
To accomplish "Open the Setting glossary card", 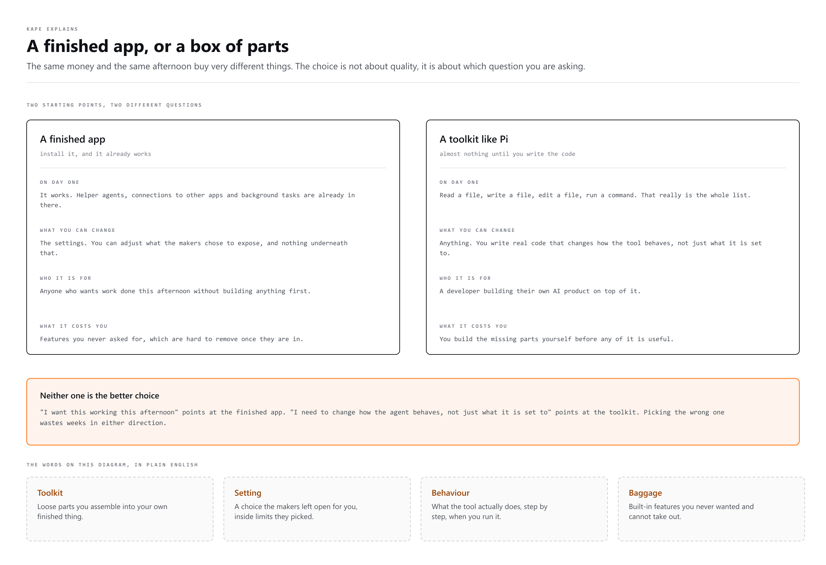I will pos(317,509).
